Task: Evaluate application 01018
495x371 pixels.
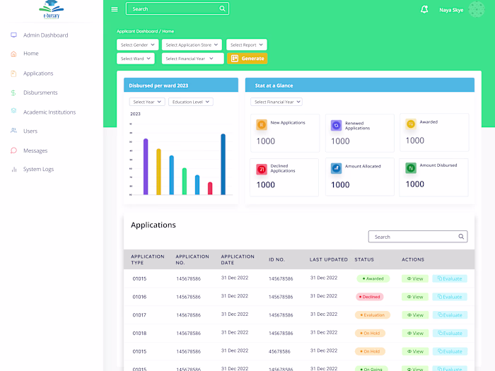Action: click(450, 334)
